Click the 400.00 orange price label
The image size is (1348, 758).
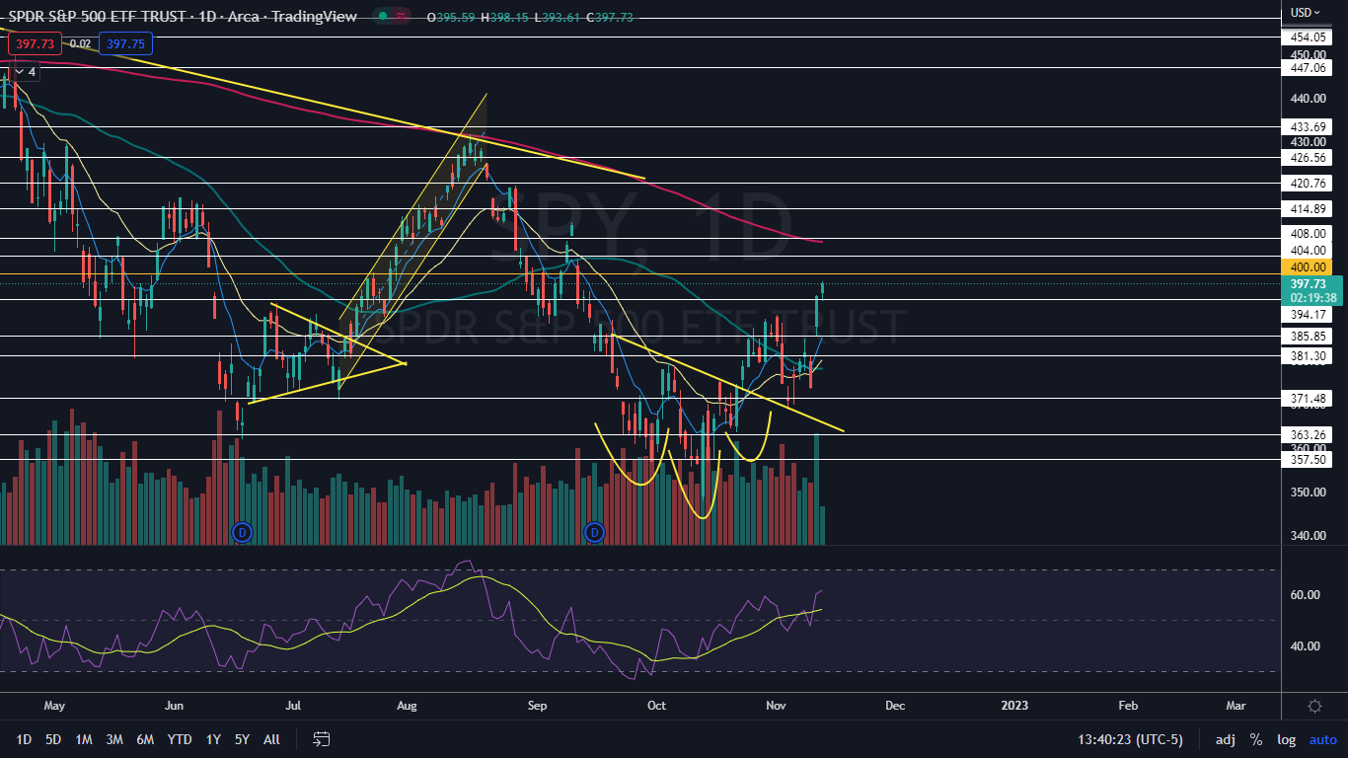coord(1305,266)
